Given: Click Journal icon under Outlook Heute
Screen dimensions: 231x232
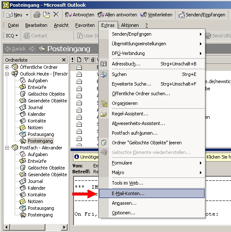Looking at the screenshot, I should pyautogui.click(x=23, y=107).
